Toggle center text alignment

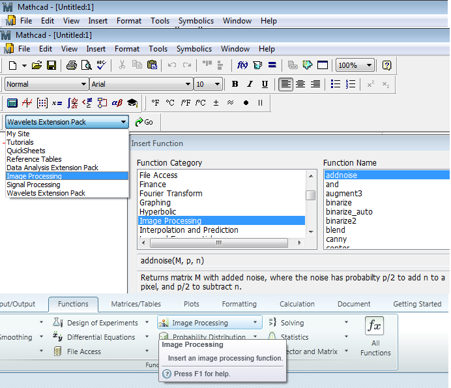(x=300, y=84)
